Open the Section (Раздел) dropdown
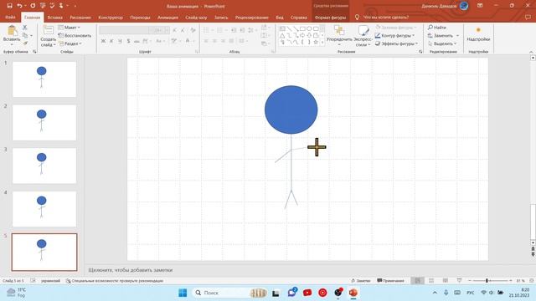 70,43
